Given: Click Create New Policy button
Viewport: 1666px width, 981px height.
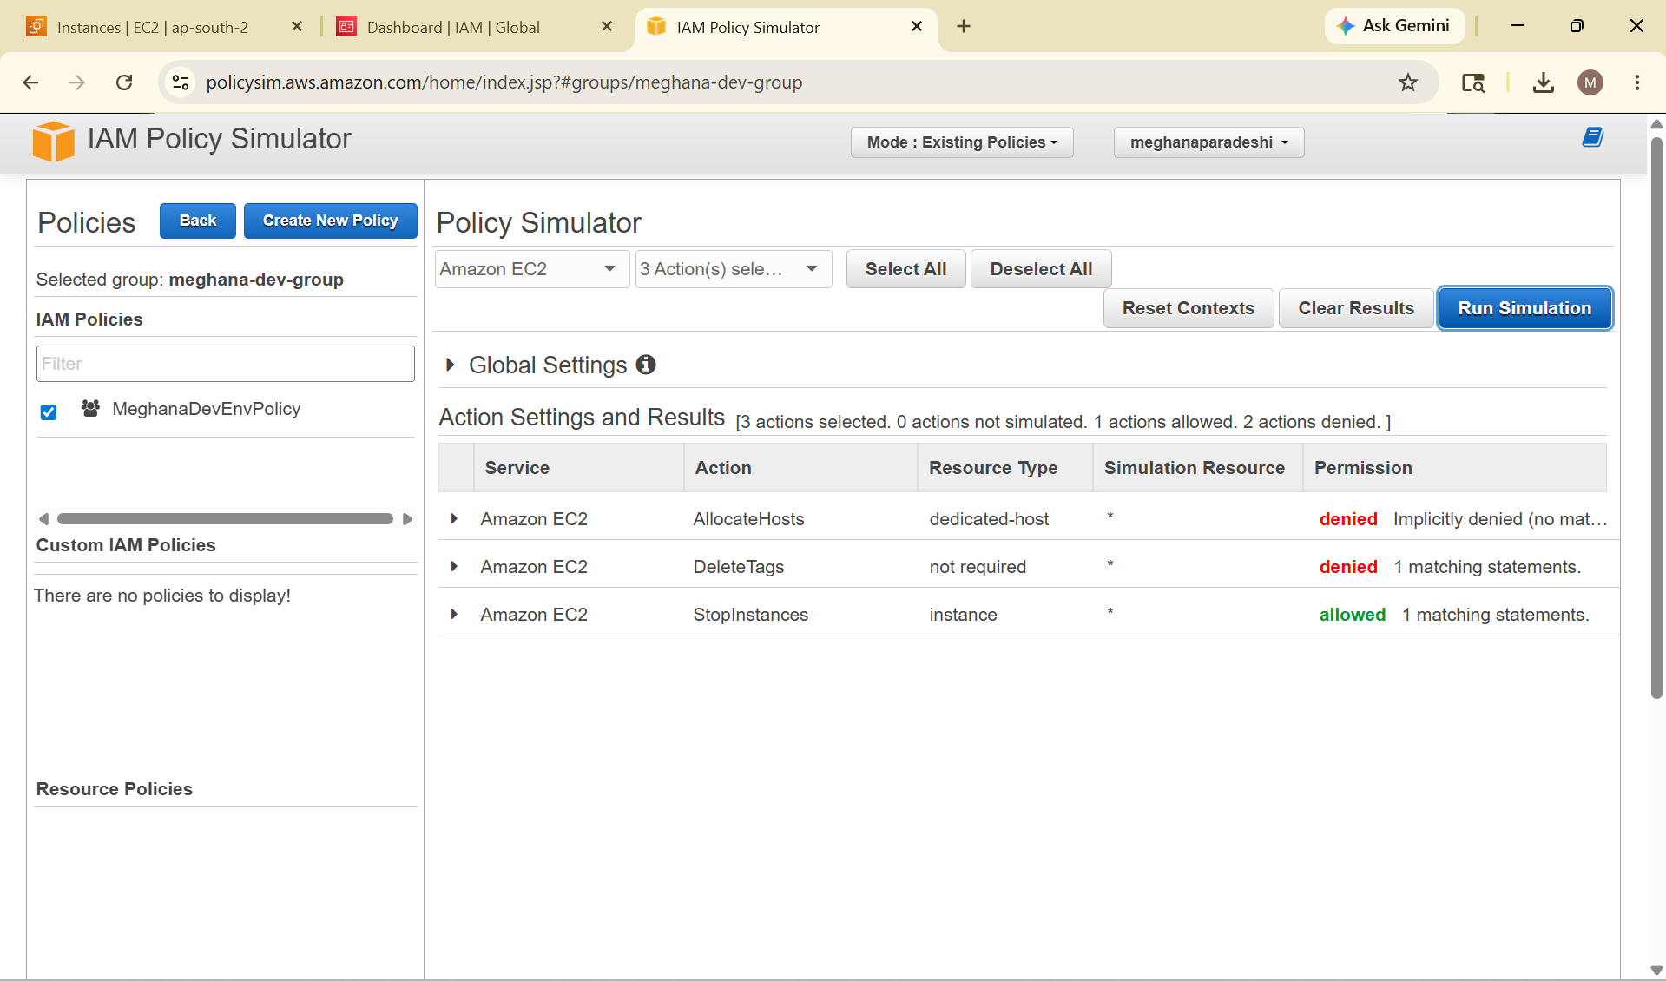Looking at the screenshot, I should [331, 221].
